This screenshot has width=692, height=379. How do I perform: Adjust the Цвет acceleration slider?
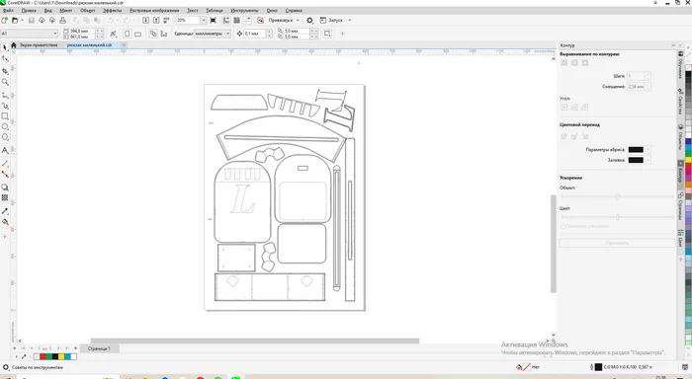(617, 217)
